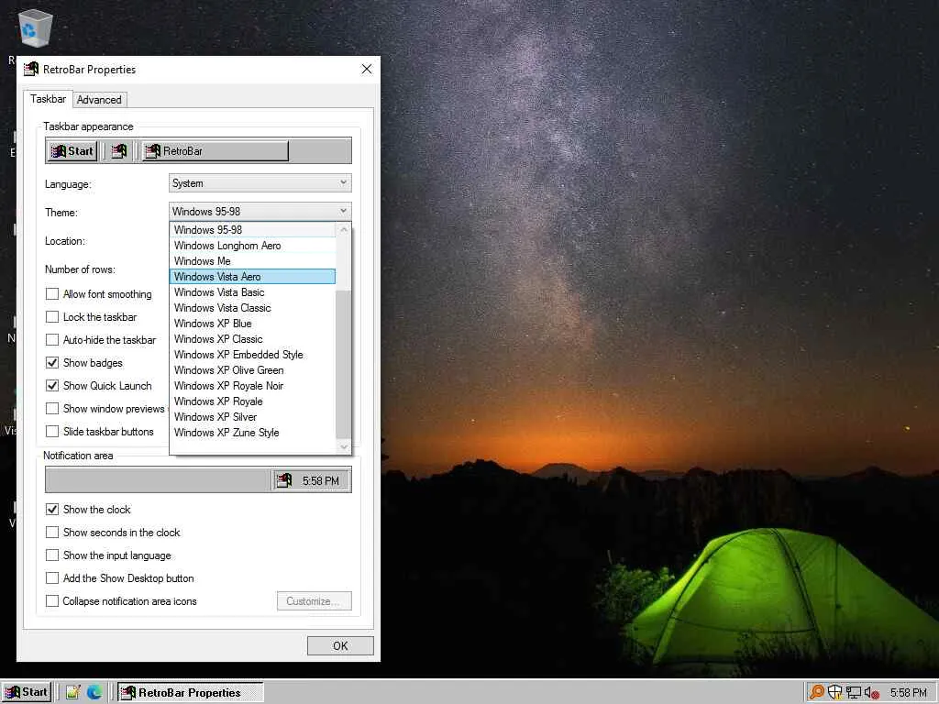Pick Windows XP Embedded Style theme
939x704 pixels.
(253, 355)
